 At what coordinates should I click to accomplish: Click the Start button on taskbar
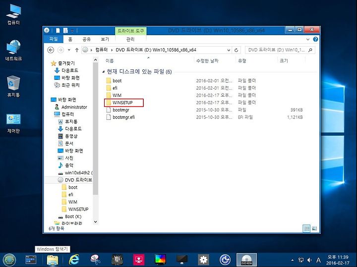pyautogui.click(x=9, y=260)
